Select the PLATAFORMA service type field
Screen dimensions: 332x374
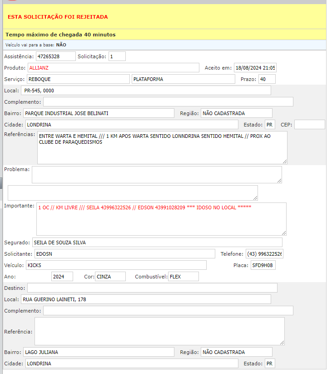pos(183,79)
